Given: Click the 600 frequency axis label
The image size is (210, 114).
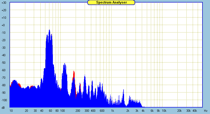Looking at the screenshot, I should pos(102,110).
